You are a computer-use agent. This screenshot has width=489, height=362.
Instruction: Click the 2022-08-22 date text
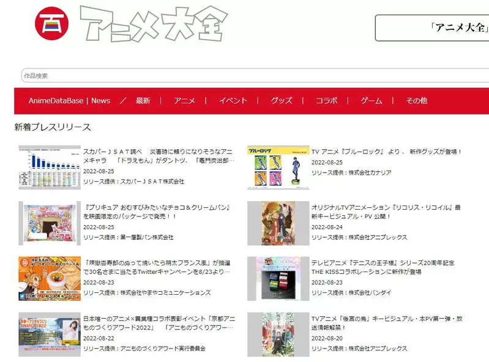99,338
